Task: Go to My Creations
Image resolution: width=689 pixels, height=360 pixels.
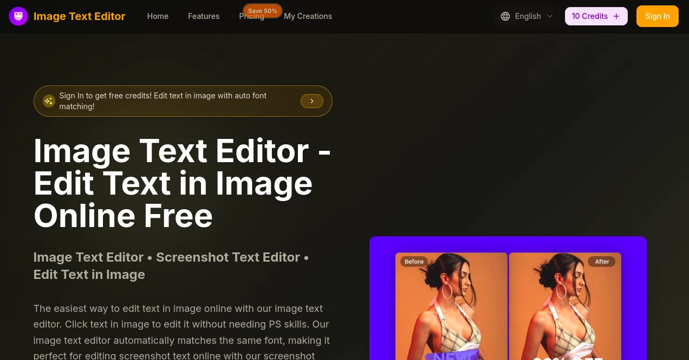Action: click(308, 16)
